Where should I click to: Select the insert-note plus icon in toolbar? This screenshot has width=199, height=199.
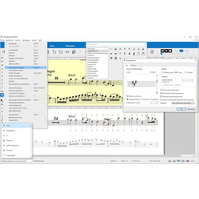(54, 52)
